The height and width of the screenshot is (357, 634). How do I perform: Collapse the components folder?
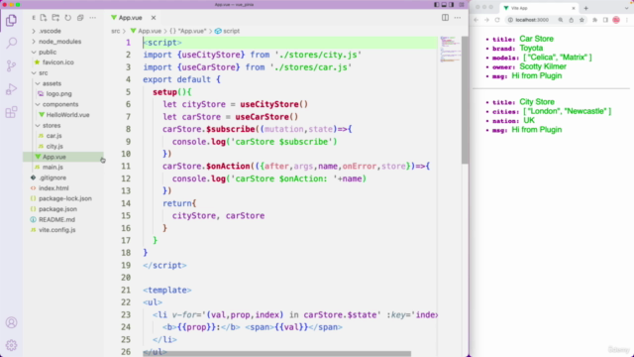tap(60, 104)
